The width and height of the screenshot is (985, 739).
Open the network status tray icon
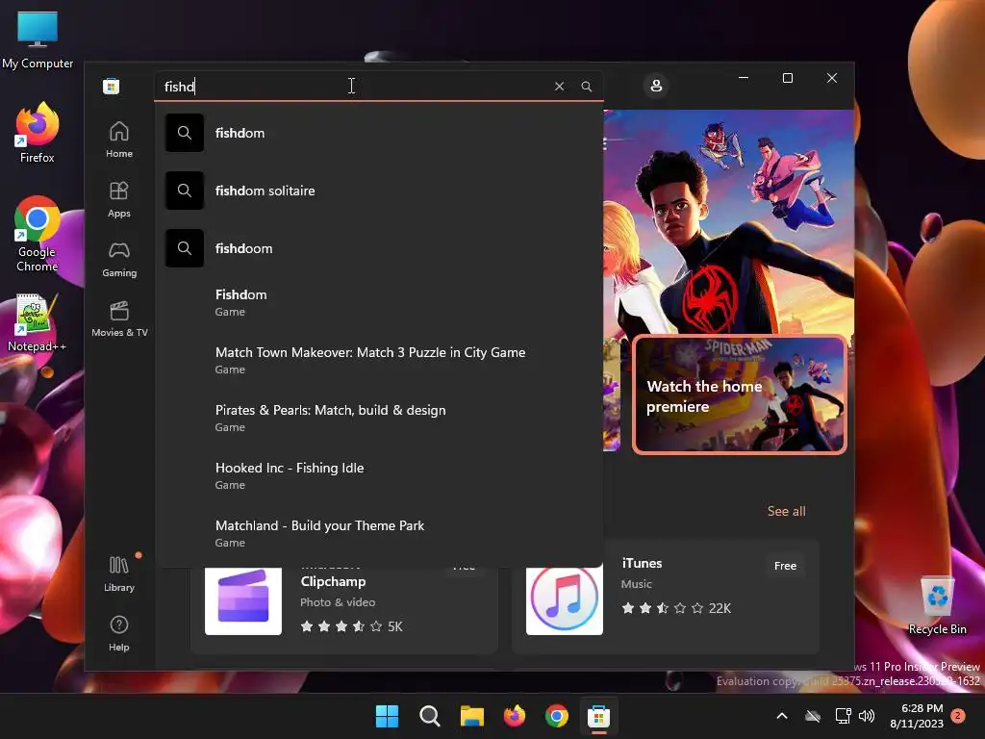click(x=843, y=716)
